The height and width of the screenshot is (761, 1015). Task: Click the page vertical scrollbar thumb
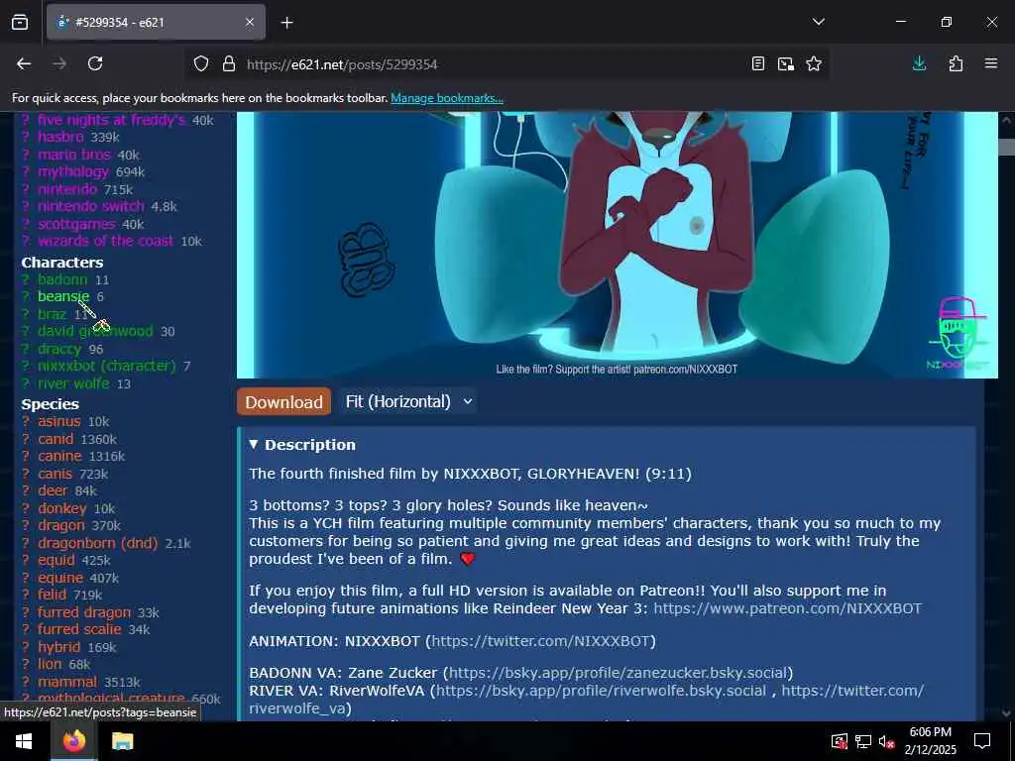pos(1006,148)
